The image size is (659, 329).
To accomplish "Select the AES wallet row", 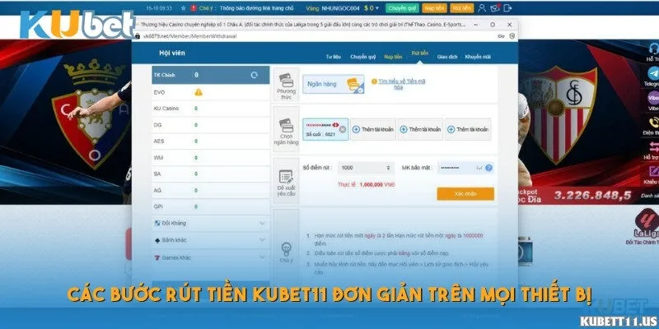I will click(x=211, y=141).
